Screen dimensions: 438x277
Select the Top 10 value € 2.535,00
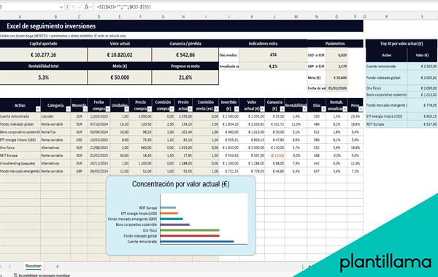422,67
